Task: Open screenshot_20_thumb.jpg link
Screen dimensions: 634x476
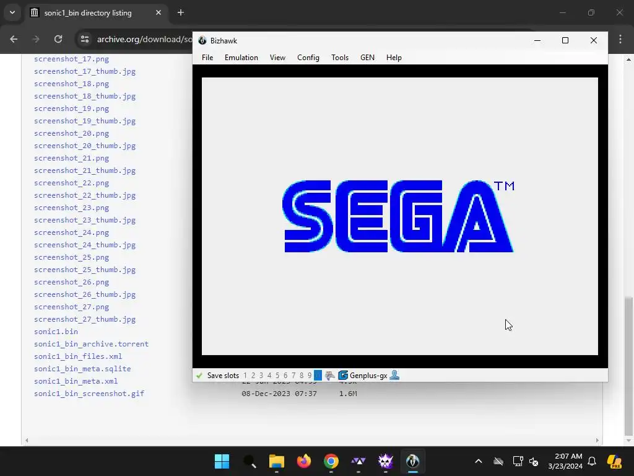Action: point(85,146)
